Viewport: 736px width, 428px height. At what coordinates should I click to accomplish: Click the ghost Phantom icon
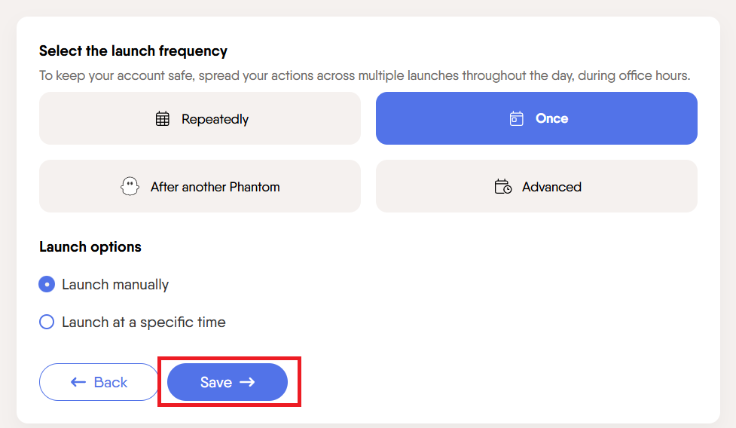coord(130,187)
